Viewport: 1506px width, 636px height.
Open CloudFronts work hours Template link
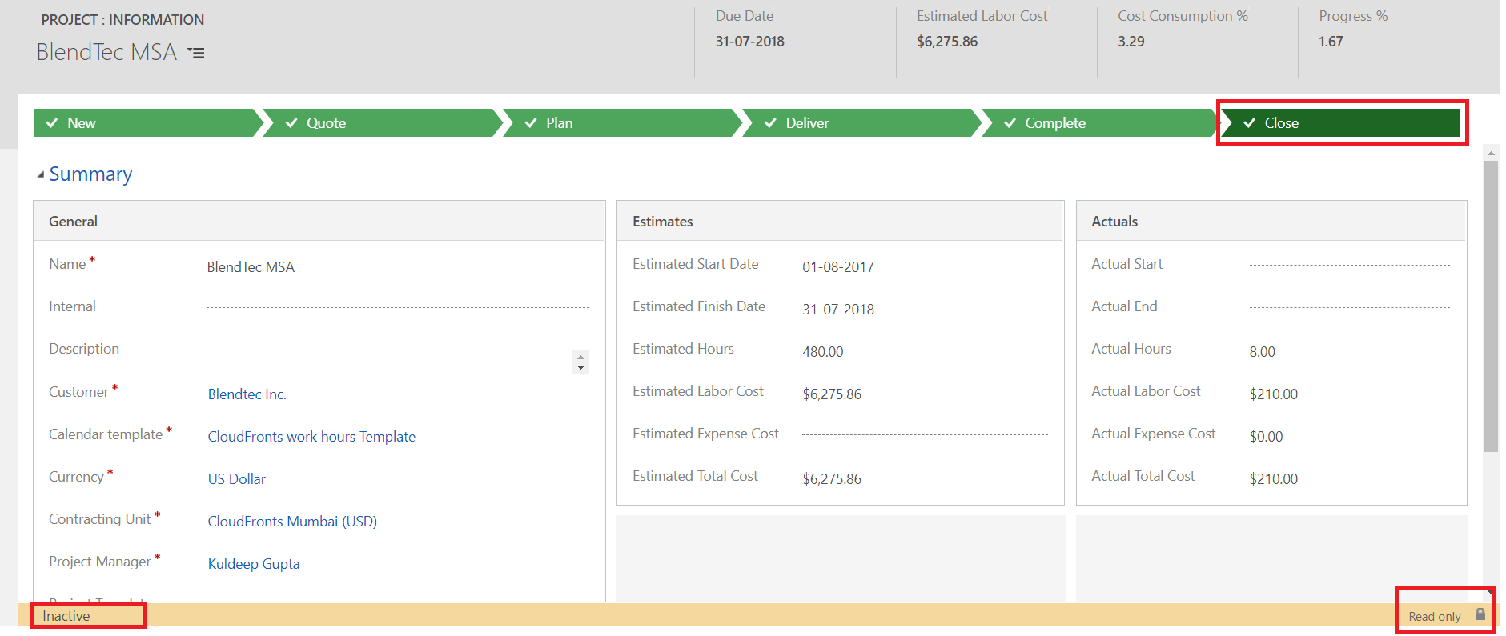tap(311, 437)
